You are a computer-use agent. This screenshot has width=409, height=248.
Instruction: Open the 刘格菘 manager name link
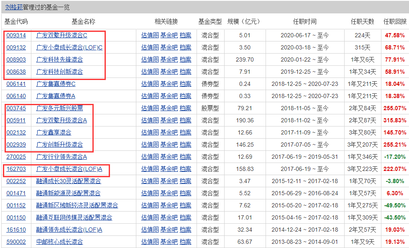click(14, 7)
